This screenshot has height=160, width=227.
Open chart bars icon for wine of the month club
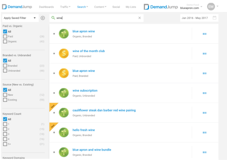click(x=205, y=53)
